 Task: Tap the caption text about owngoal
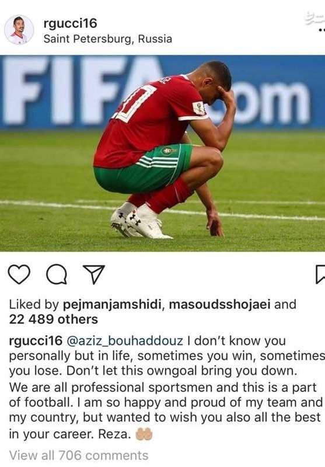pos(166,387)
